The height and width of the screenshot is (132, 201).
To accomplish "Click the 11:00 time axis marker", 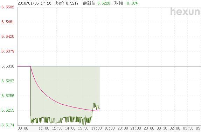I will tap(44, 128).
